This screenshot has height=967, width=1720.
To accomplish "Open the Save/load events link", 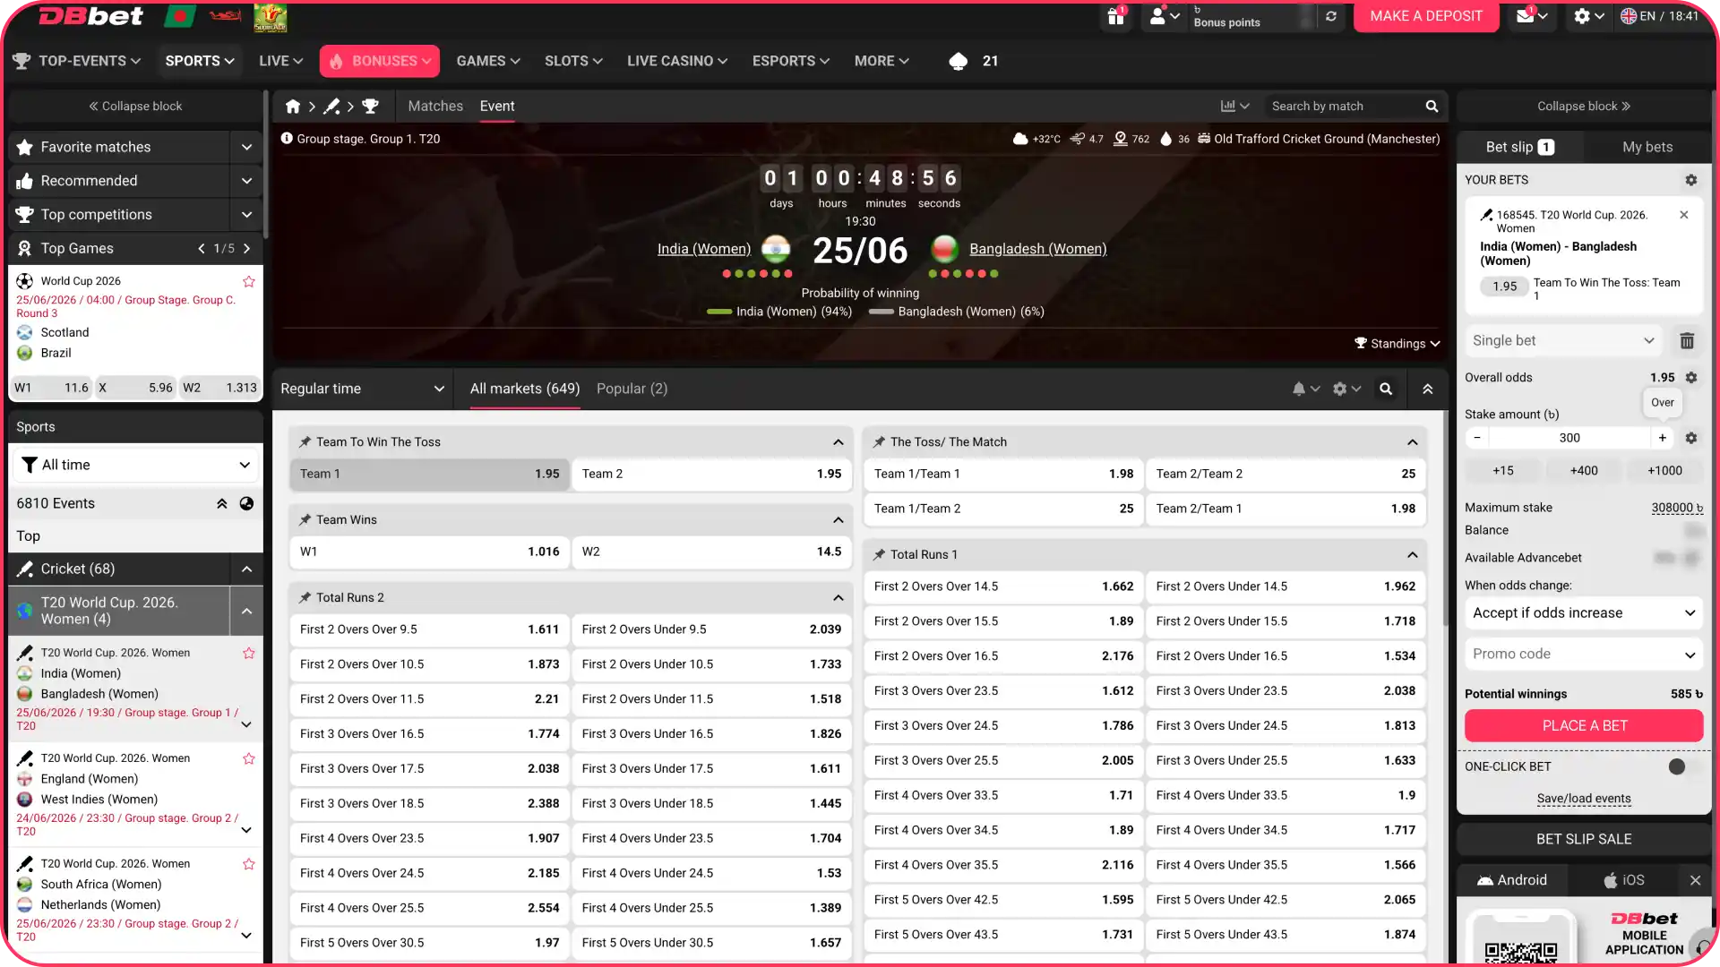I will point(1584,800).
